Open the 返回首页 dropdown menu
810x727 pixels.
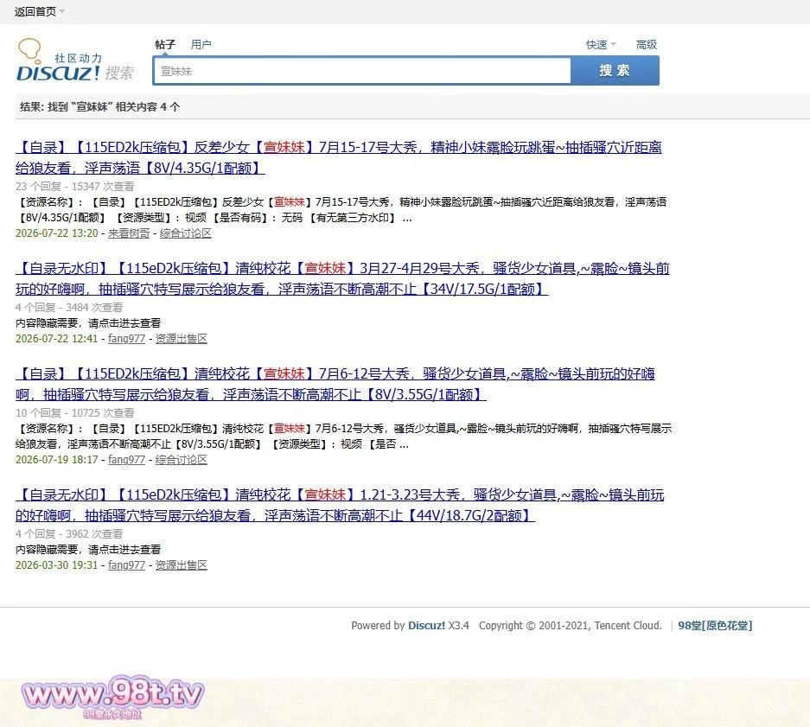point(39,11)
